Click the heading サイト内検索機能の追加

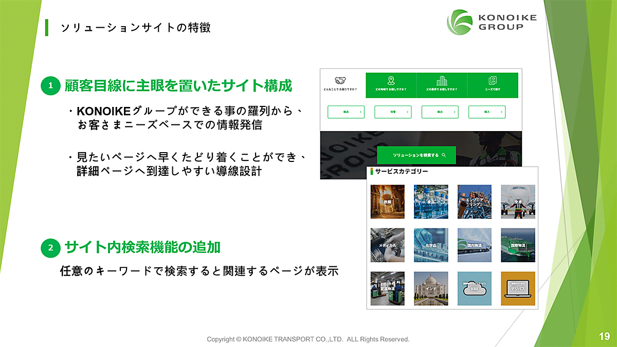142,247
